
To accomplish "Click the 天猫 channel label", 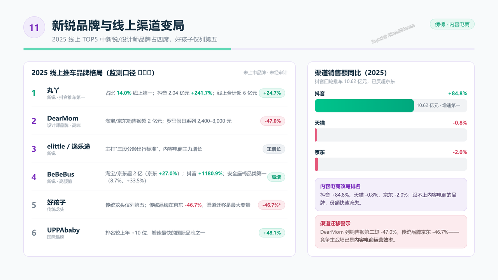I will pyautogui.click(x=320, y=123).
